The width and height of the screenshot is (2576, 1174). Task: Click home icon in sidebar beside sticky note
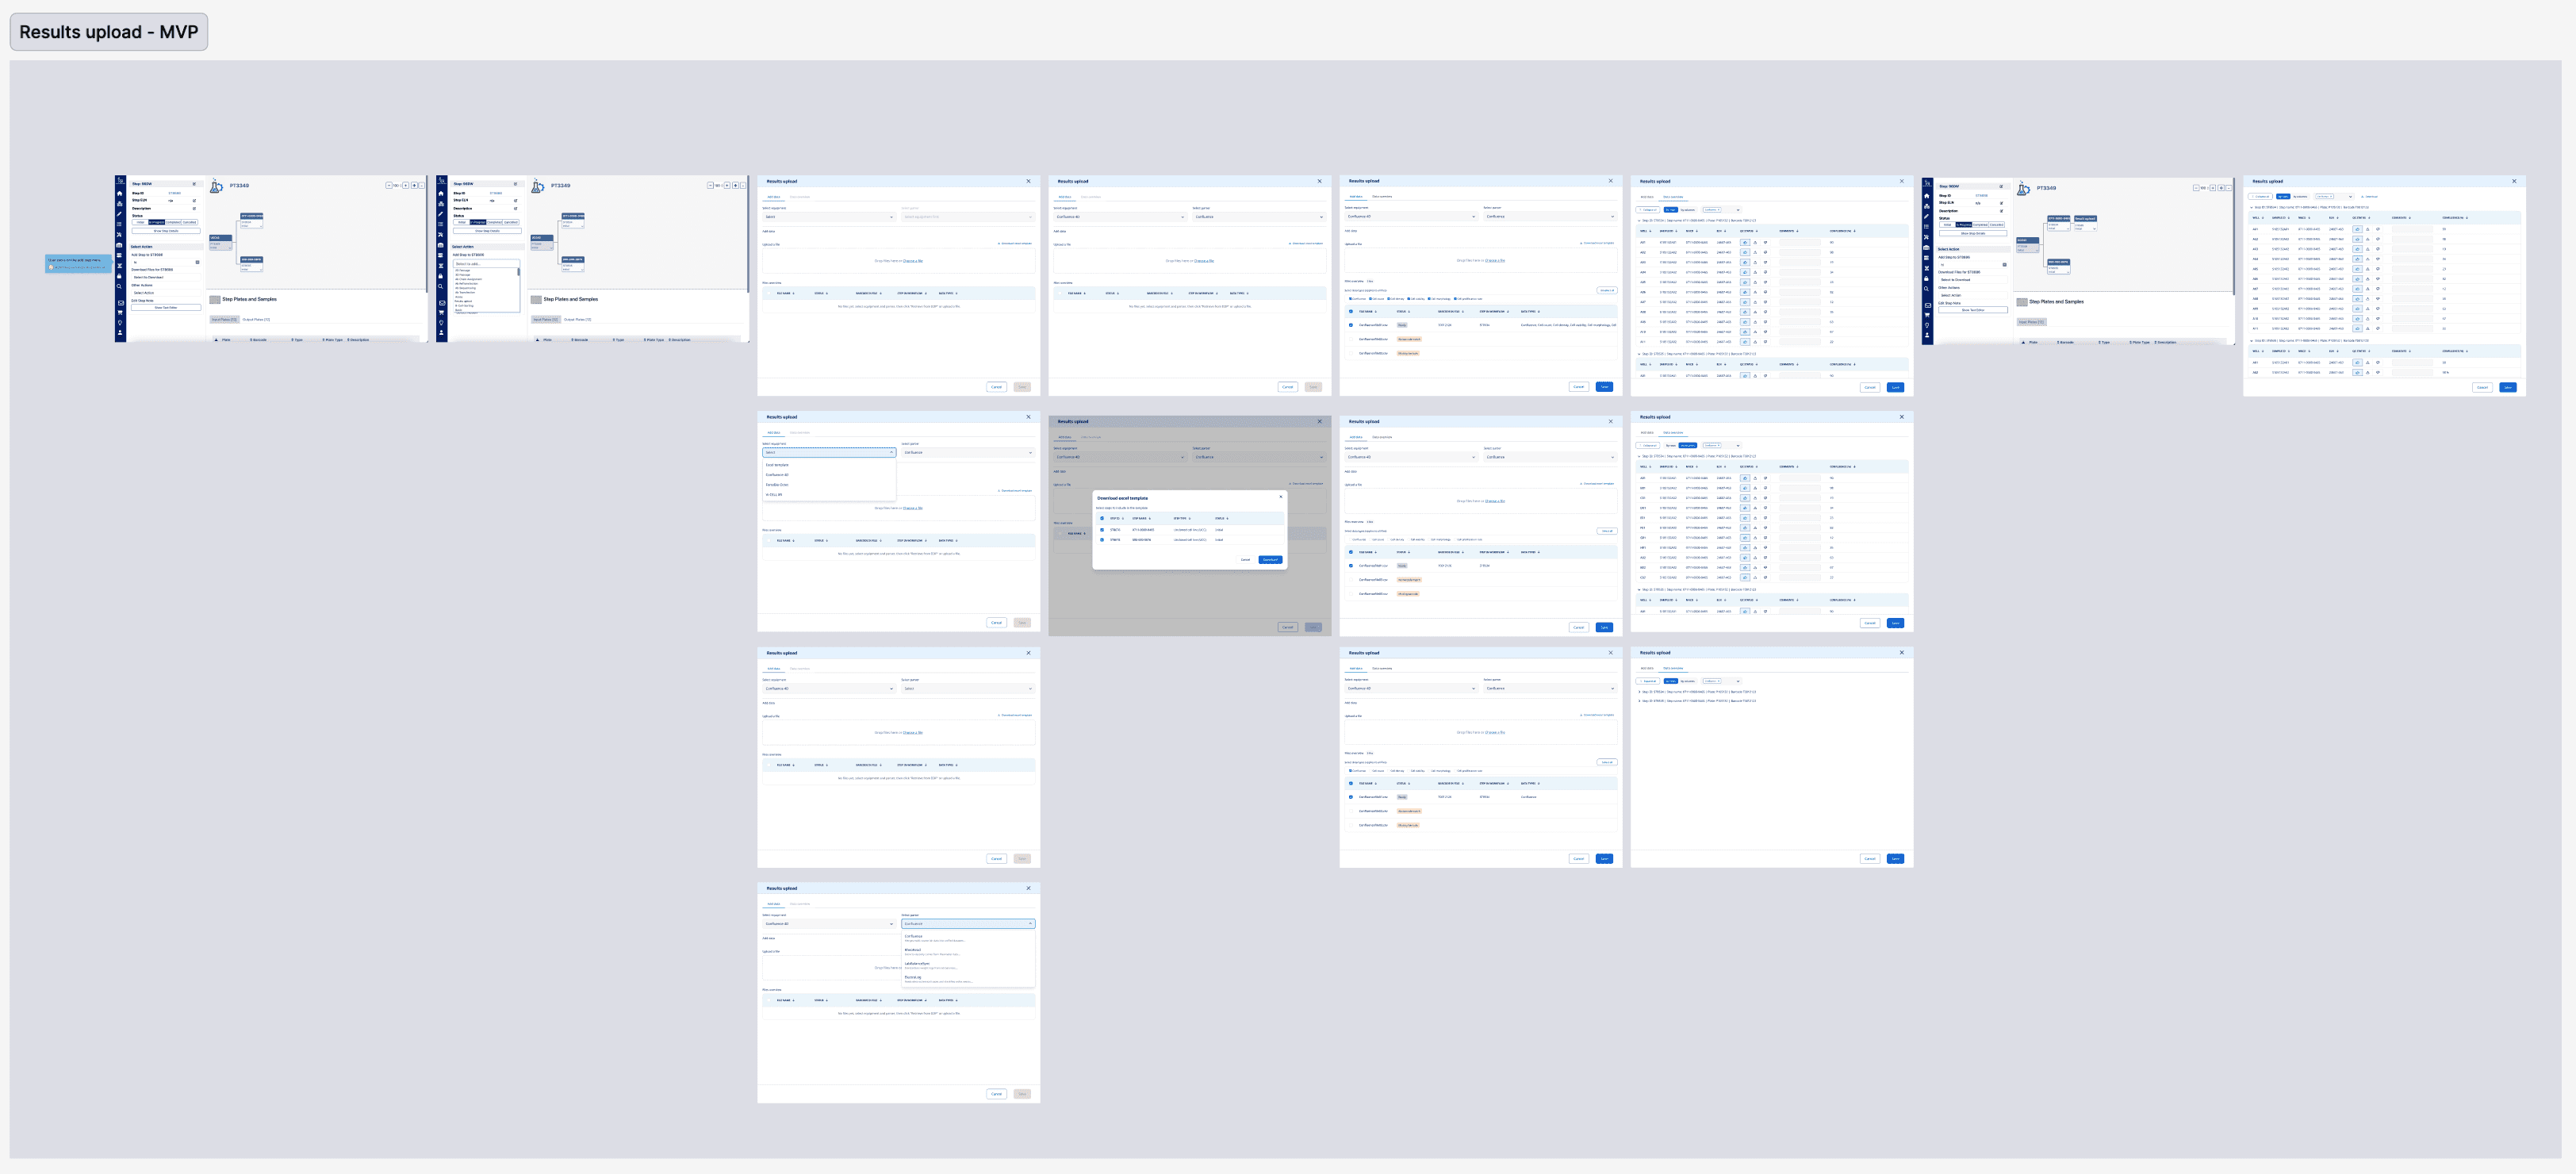pos(120,194)
